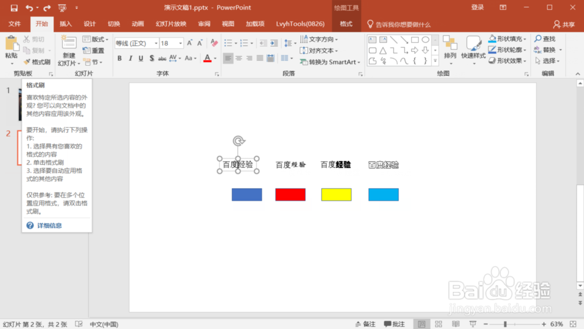The image size is (584, 329).
Task: Toggle text shadow (S) formatting
Action: click(152, 58)
